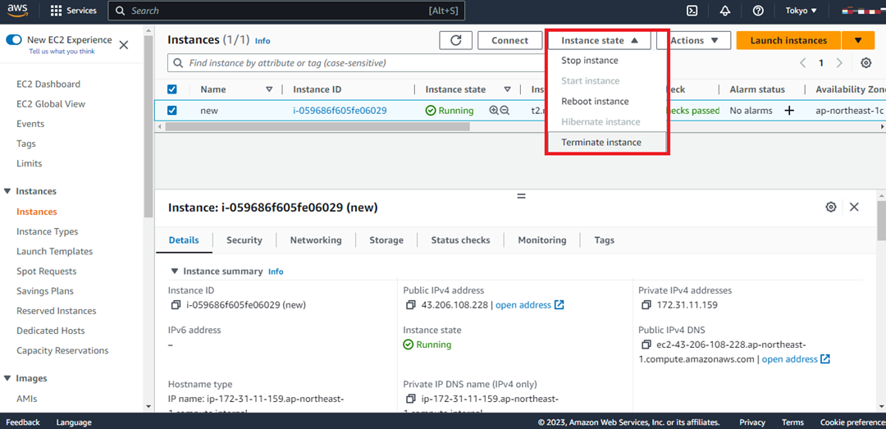
Task: Open Spot Requests in sidebar
Action: click(x=46, y=272)
